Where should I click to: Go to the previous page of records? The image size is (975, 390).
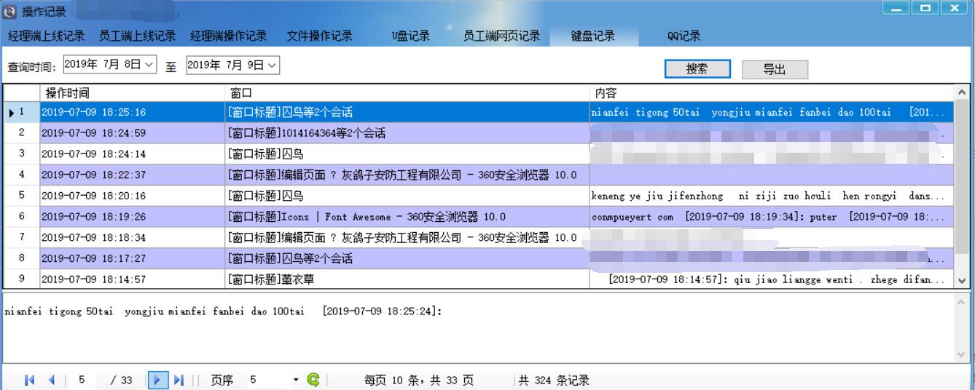pos(51,380)
